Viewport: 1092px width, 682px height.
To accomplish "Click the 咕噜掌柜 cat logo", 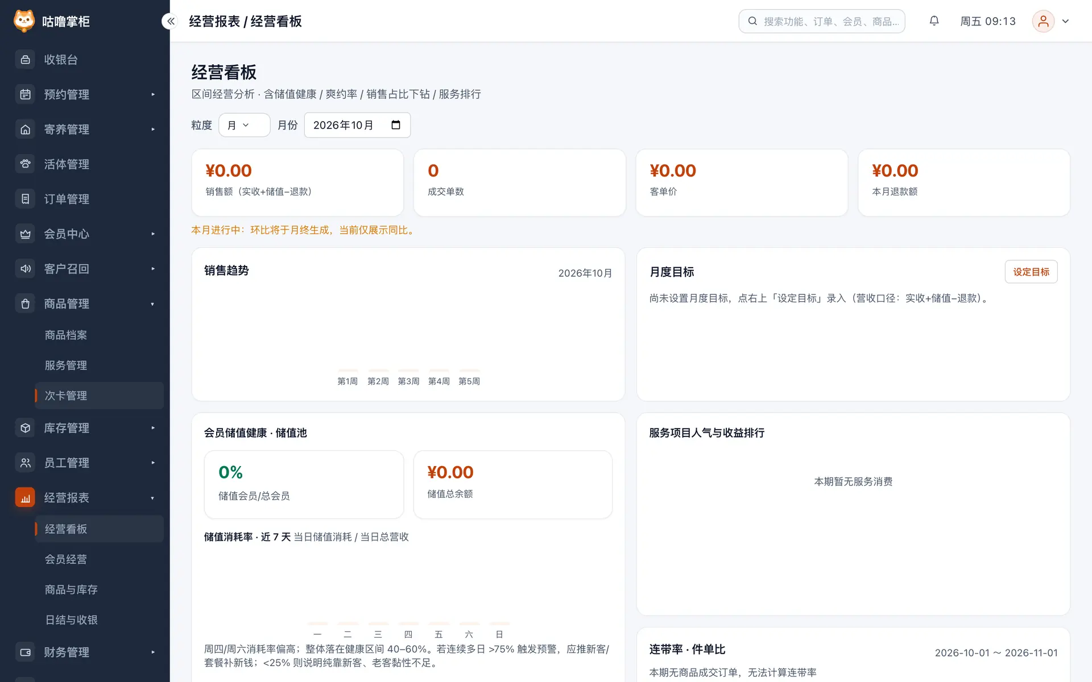I will click(24, 21).
